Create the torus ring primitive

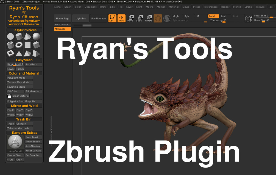(x=19, y=45)
